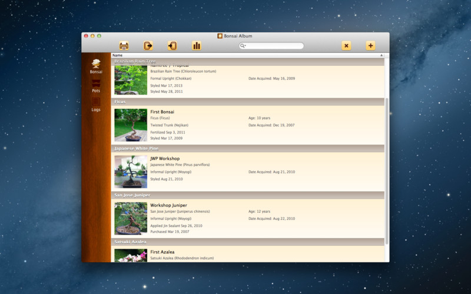Select the JWP Workshop pine thumbnail

[131, 172]
